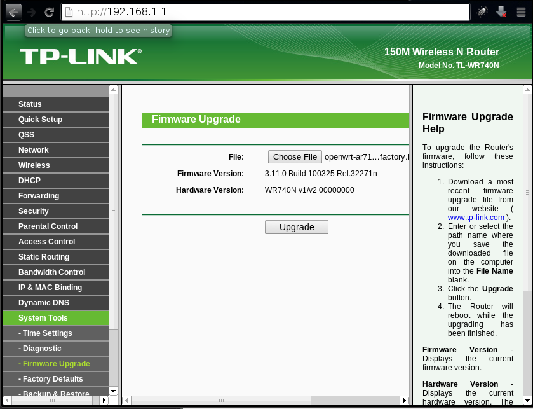Open the Security menu item

click(55, 211)
